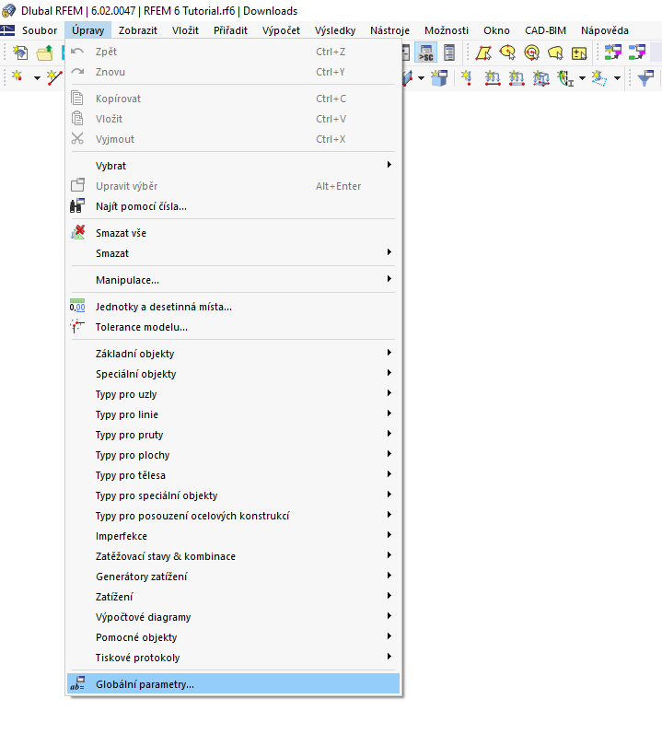Open the Zobrazit menu

[138, 30]
